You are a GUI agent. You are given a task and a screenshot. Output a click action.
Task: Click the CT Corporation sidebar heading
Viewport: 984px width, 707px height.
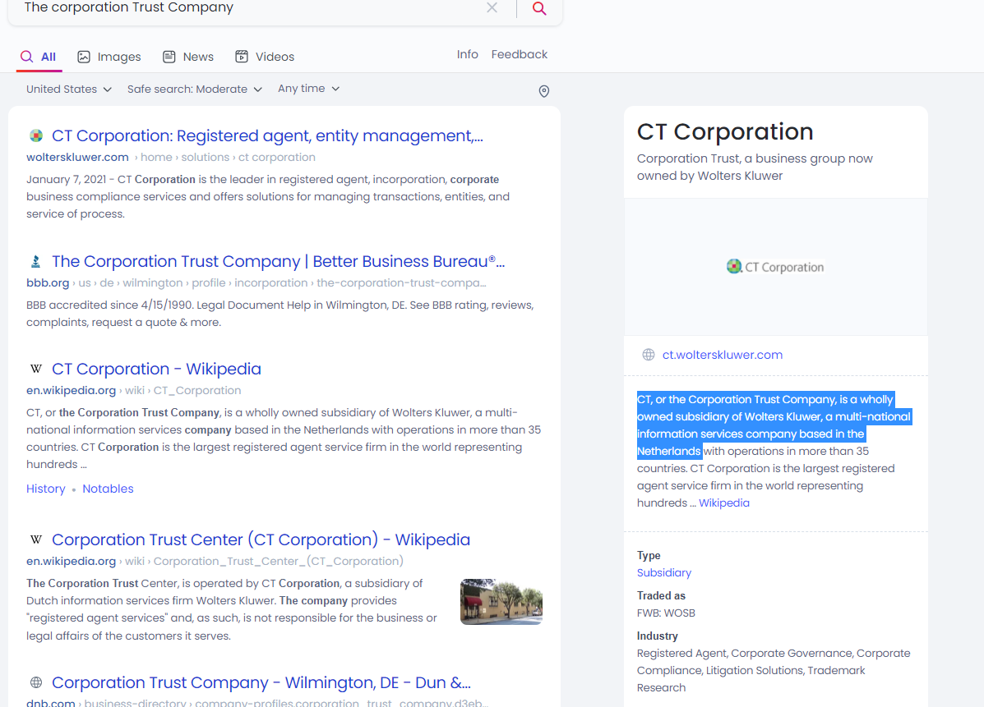[725, 131]
